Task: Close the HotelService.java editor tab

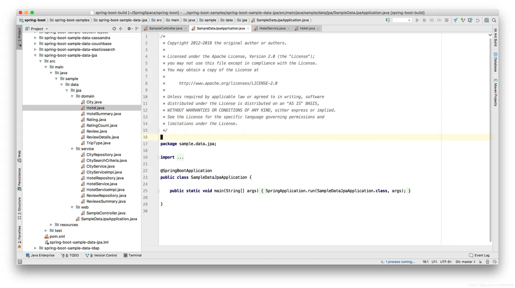Action: [289, 28]
